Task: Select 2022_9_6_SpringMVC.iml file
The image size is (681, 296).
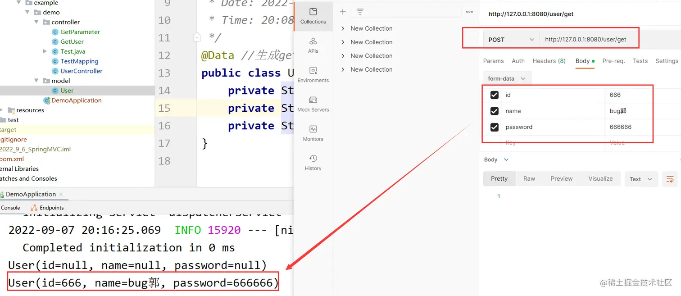Action: (35, 149)
